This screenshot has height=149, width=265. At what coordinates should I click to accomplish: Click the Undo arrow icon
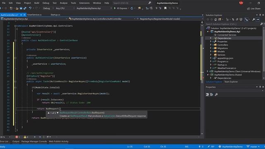coord(30,8)
